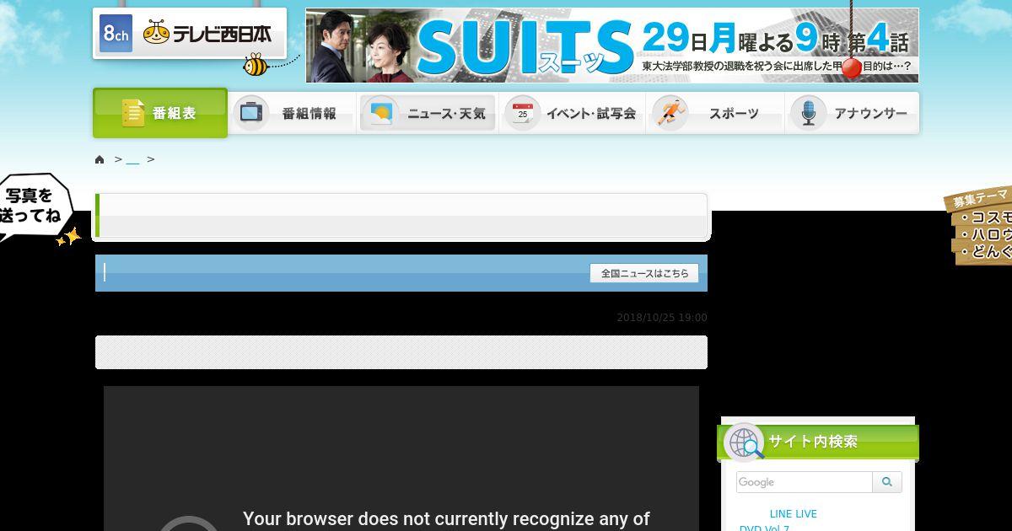1012x531 pixels.
Task: Click the サイト内検索 globe icon
Action: pyautogui.click(x=745, y=442)
